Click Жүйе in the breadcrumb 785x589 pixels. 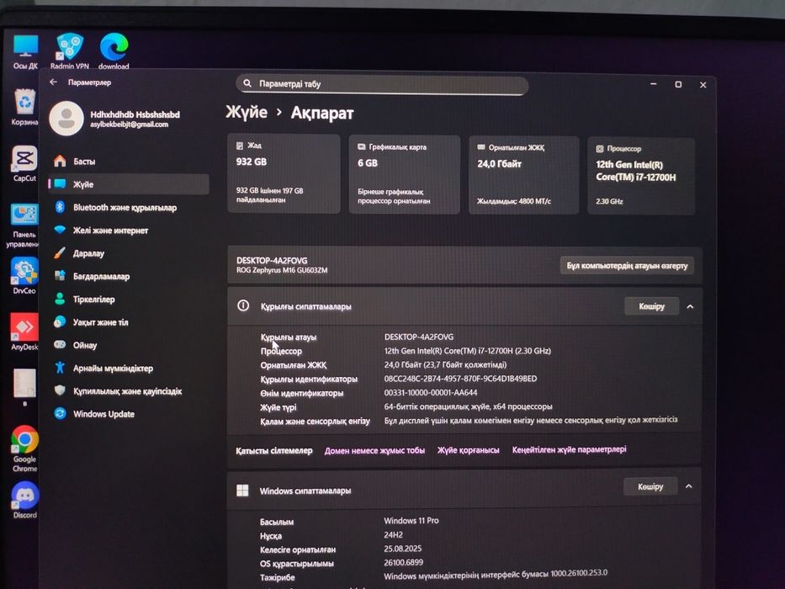(x=247, y=112)
